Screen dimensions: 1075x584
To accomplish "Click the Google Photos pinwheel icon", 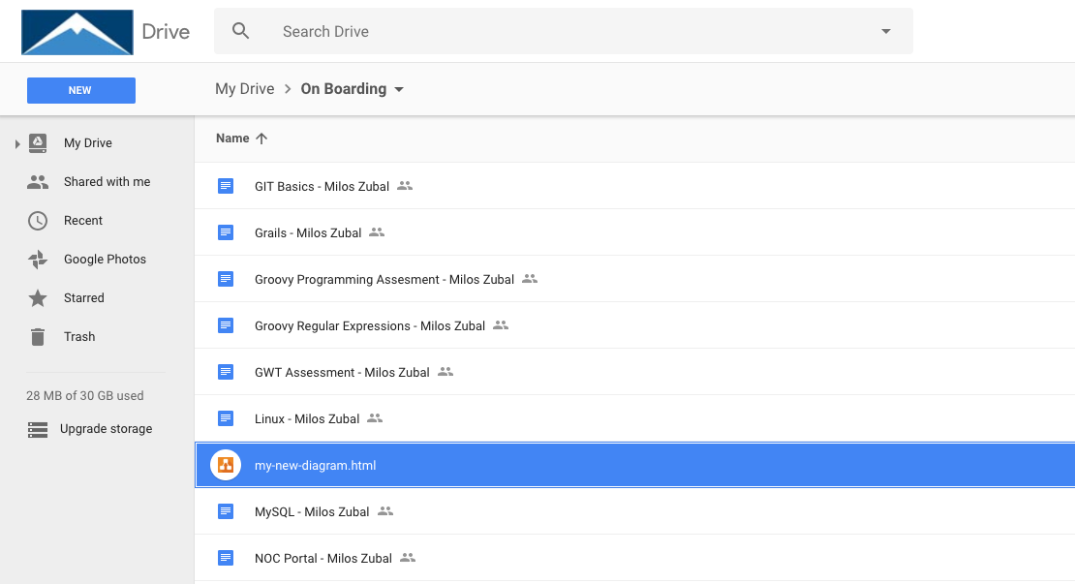I will pos(38,260).
